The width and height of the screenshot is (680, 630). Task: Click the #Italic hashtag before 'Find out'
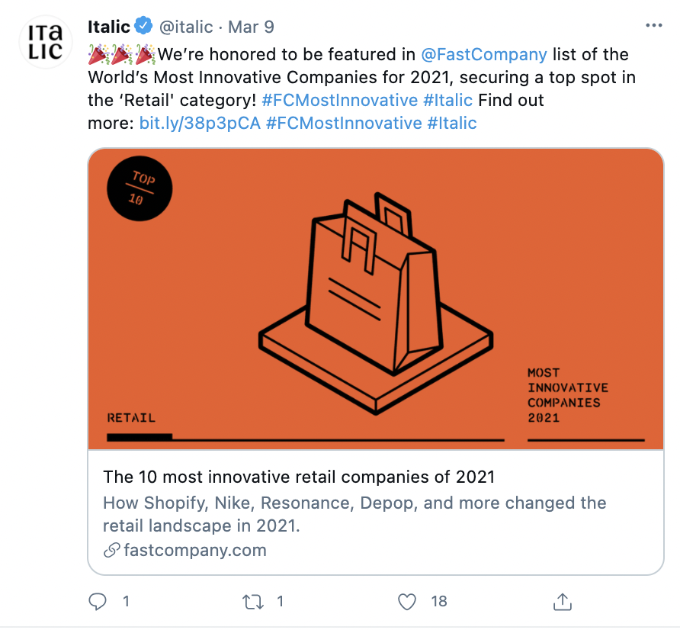(x=447, y=100)
